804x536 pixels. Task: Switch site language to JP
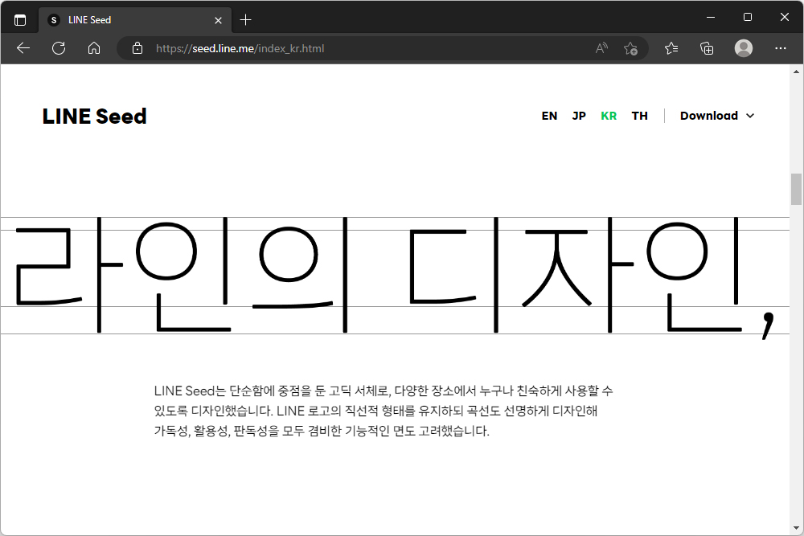tap(579, 116)
